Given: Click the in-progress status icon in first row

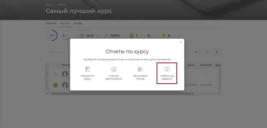Looking at the screenshot, I should tap(56, 74).
